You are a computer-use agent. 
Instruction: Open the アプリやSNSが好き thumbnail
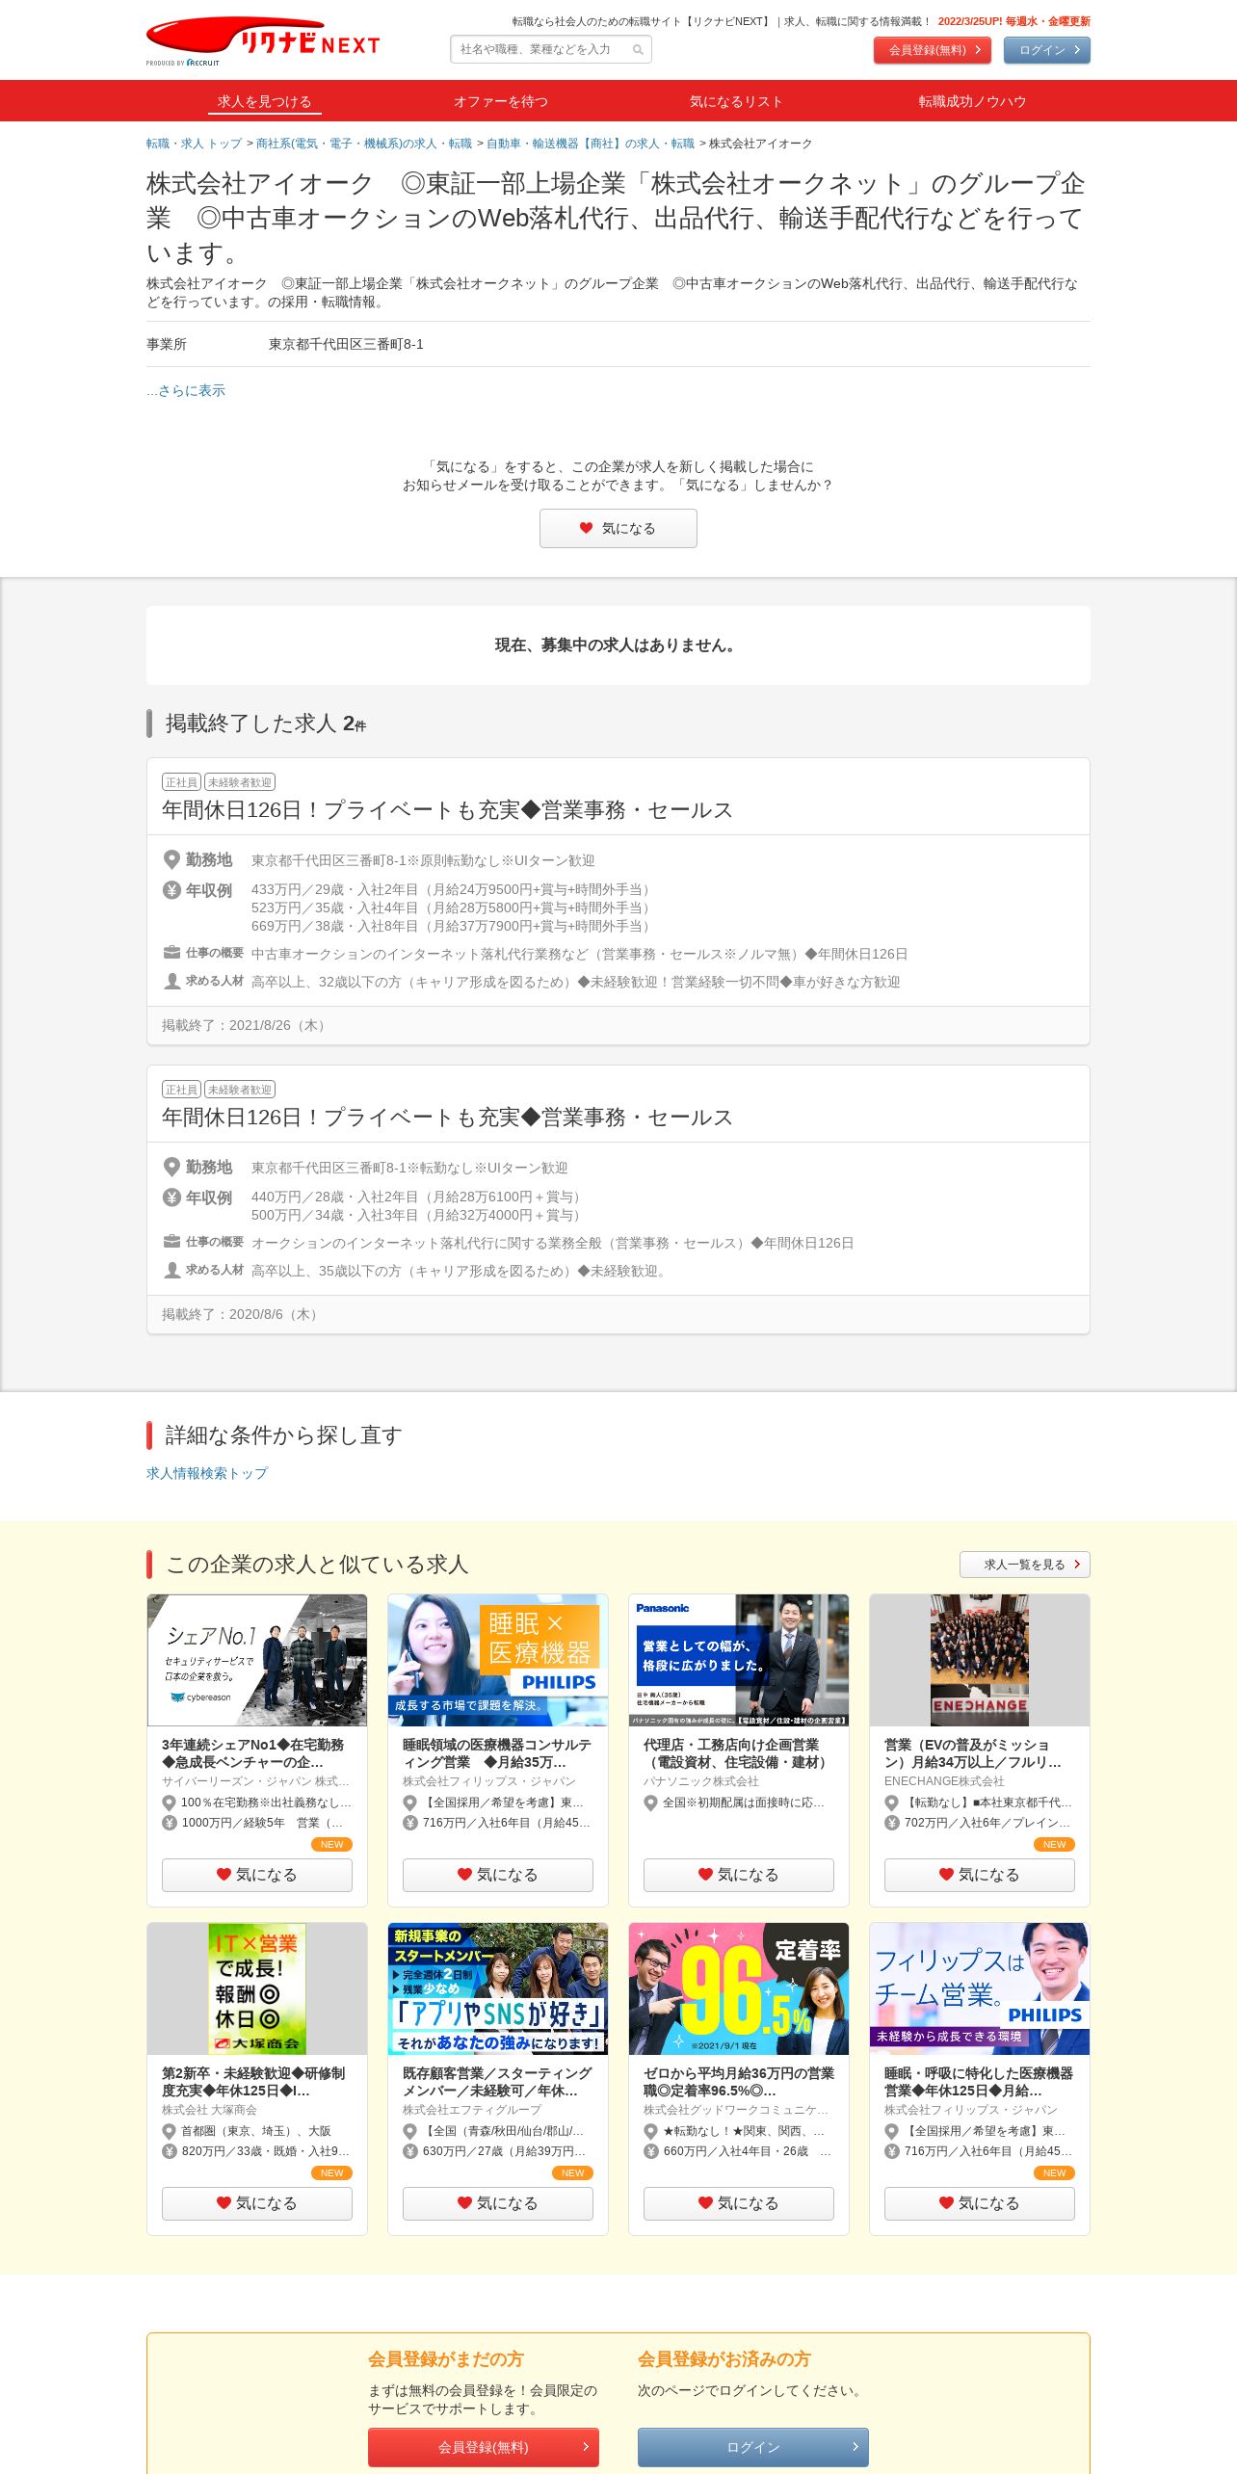498,1988
